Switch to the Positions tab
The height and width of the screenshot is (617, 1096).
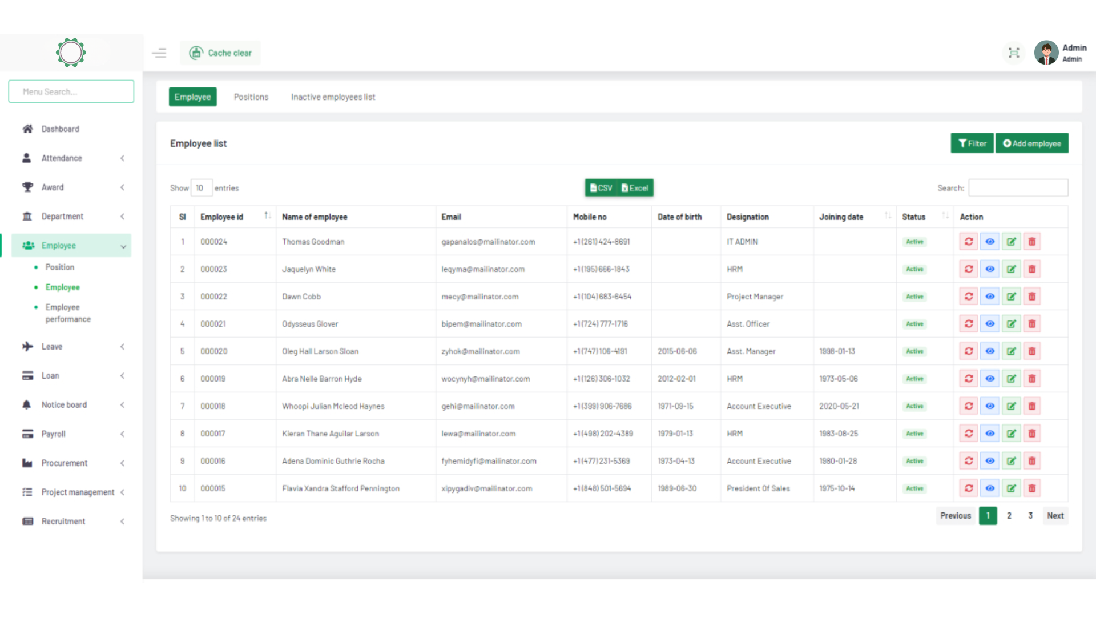pyautogui.click(x=251, y=97)
